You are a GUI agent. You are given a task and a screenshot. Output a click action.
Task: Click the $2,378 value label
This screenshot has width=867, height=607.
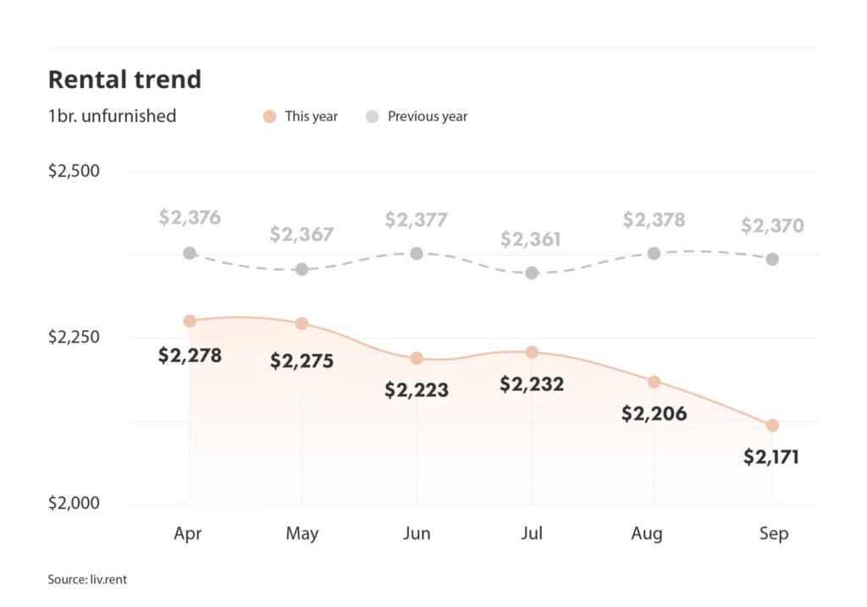coord(654,220)
